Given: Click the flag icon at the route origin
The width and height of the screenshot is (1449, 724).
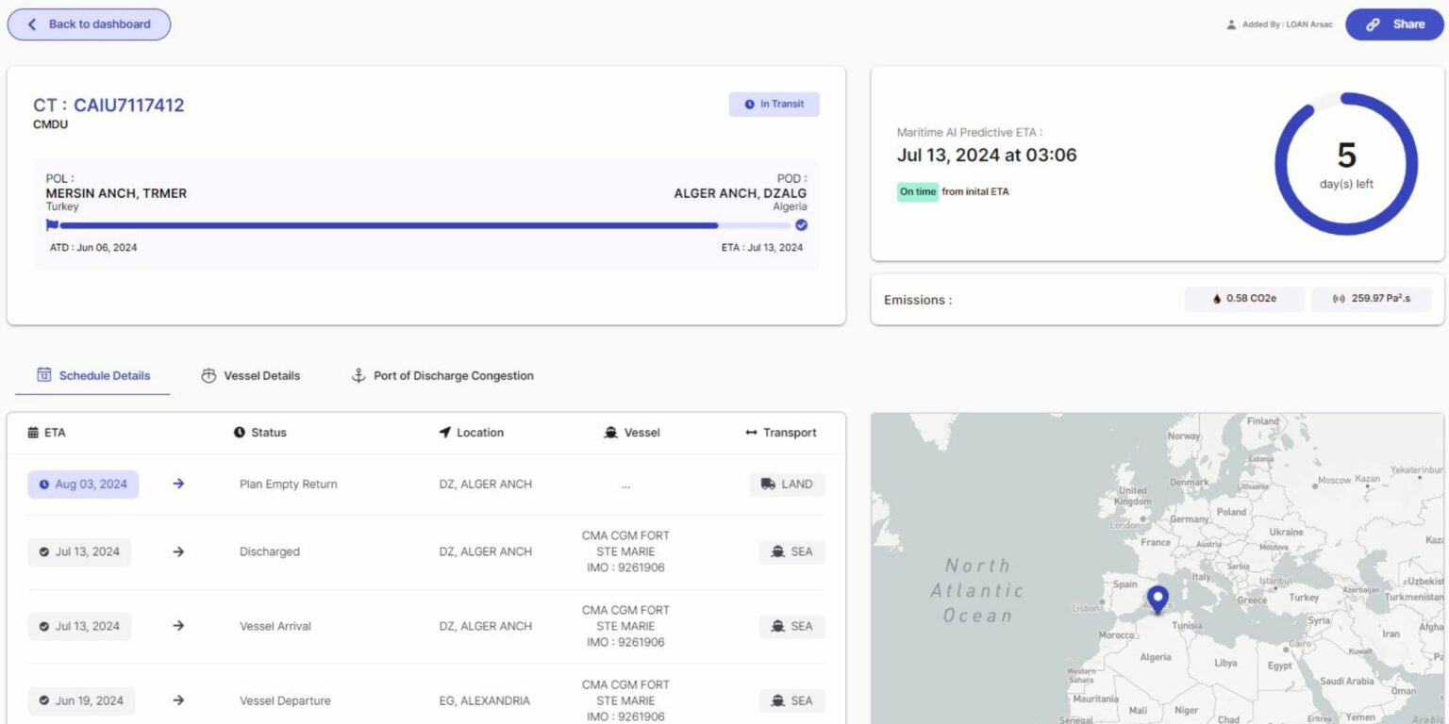Looking at the screenshot, I should (52, 224).
